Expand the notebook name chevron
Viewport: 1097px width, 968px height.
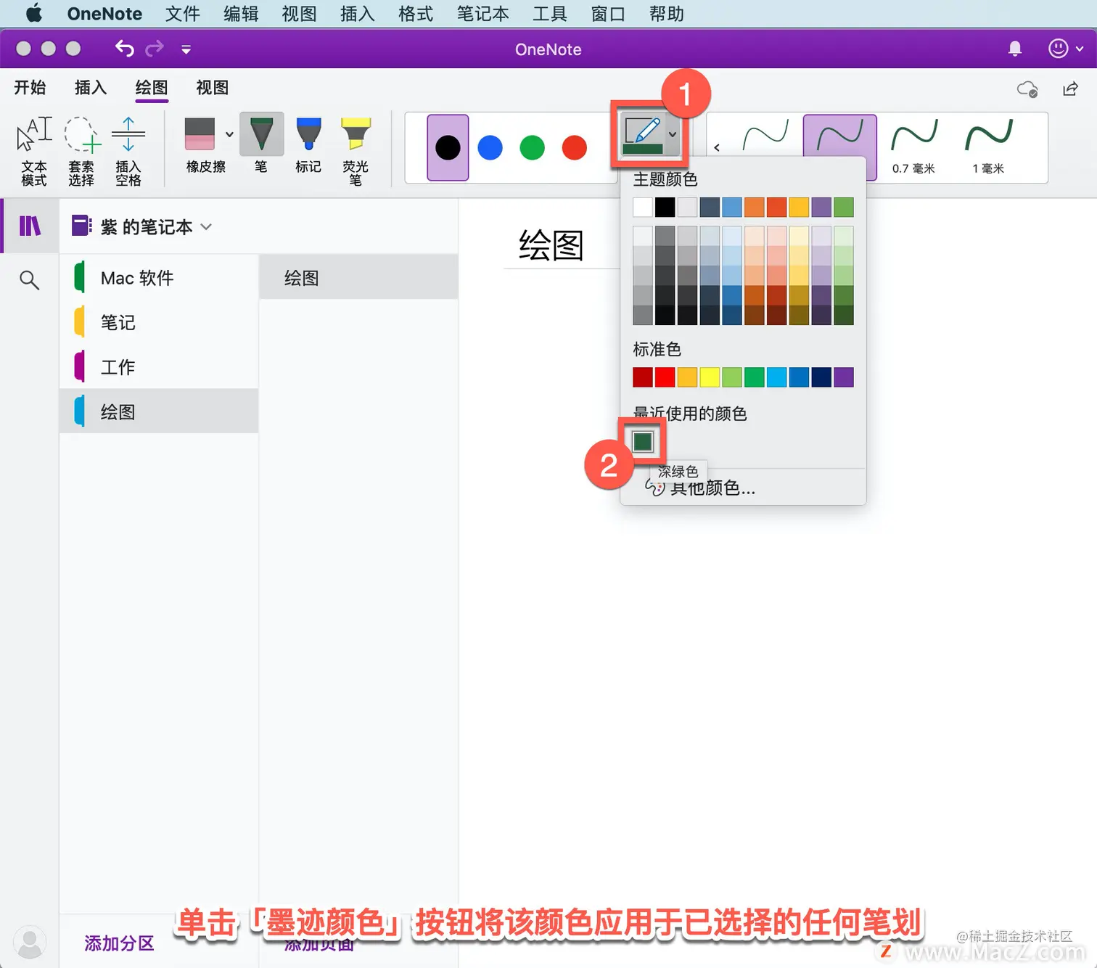click(206, 226)
